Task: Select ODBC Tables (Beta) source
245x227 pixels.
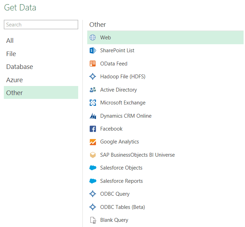Action: (122, 207)
